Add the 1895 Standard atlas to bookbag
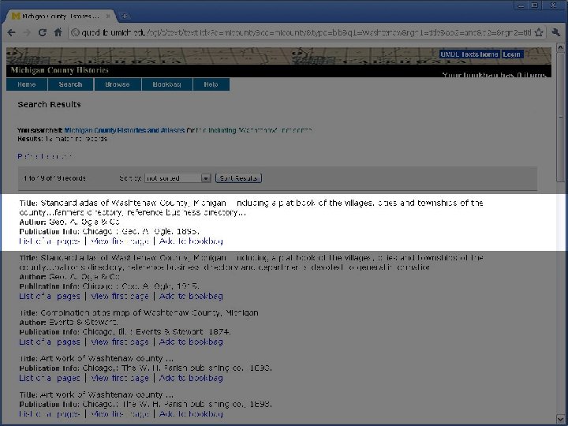 [191, 241]
